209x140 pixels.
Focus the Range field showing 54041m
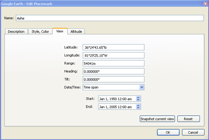click(x=114, y=63)
